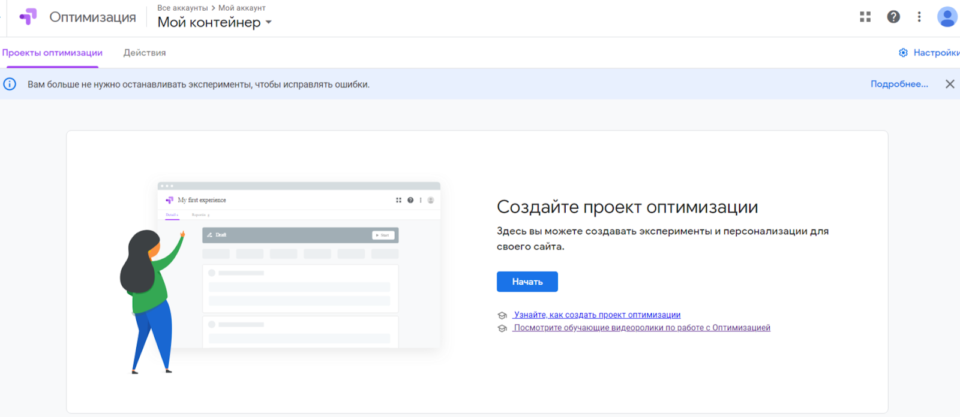Open the help question mark icon

click(x=893, y=17)
